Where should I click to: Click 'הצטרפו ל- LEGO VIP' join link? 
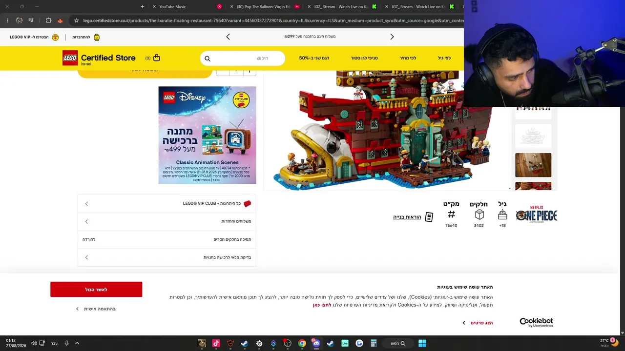click(29, 37)
